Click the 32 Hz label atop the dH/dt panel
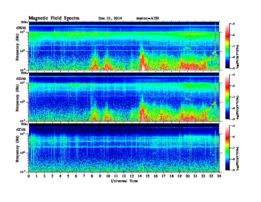Image resolution: width=261 pixels, height=202 pixels. (24, 22)
